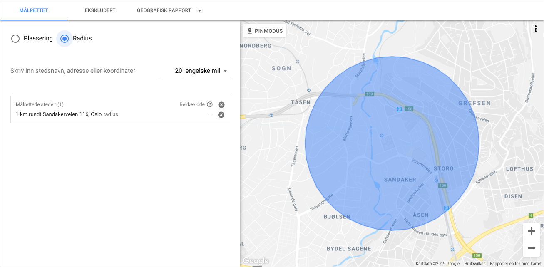Click the Google logo on the map
The height and width of the screenshot is (267, 544).
pyautogui.click(x=256, y=261)
